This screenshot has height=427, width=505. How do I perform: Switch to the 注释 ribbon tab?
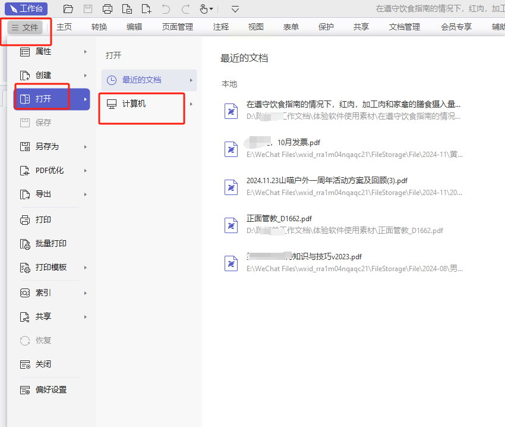(220, 27)
